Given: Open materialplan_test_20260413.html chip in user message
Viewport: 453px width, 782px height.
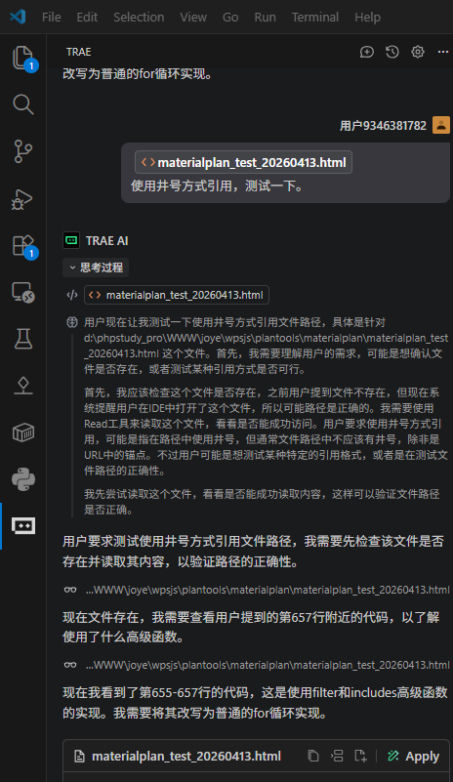Looking at the screenshot, I should pos(243,163).
